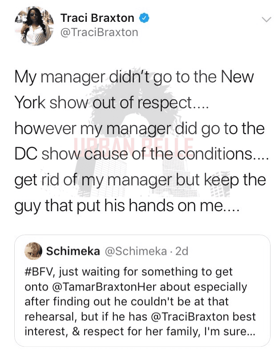Click quoted line 'rehearsal, but if he has'
This screenshot has width=275, height=352.
[86, 317]
